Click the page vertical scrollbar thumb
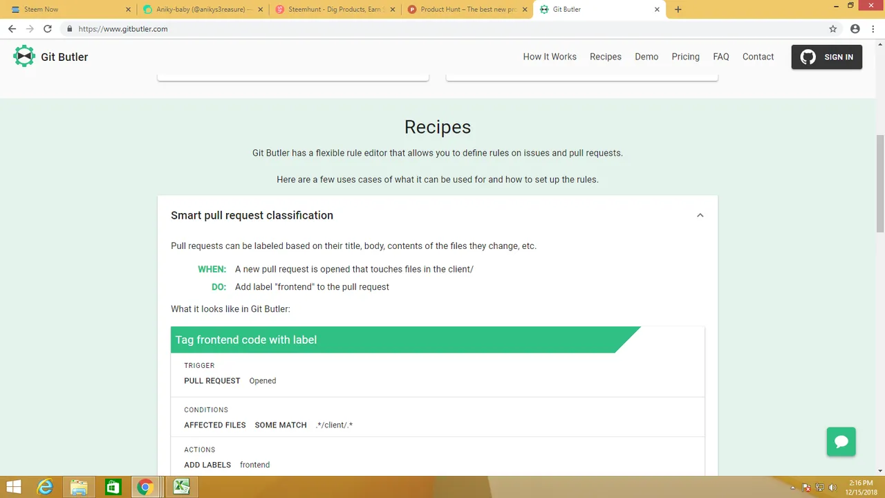Screen dimensions: 885x498 (x=880, y=183)
